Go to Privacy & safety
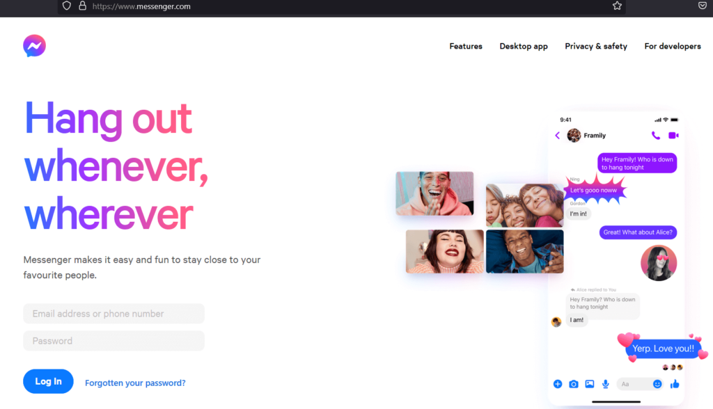This screenshot has width=713, height=409. 596,47
